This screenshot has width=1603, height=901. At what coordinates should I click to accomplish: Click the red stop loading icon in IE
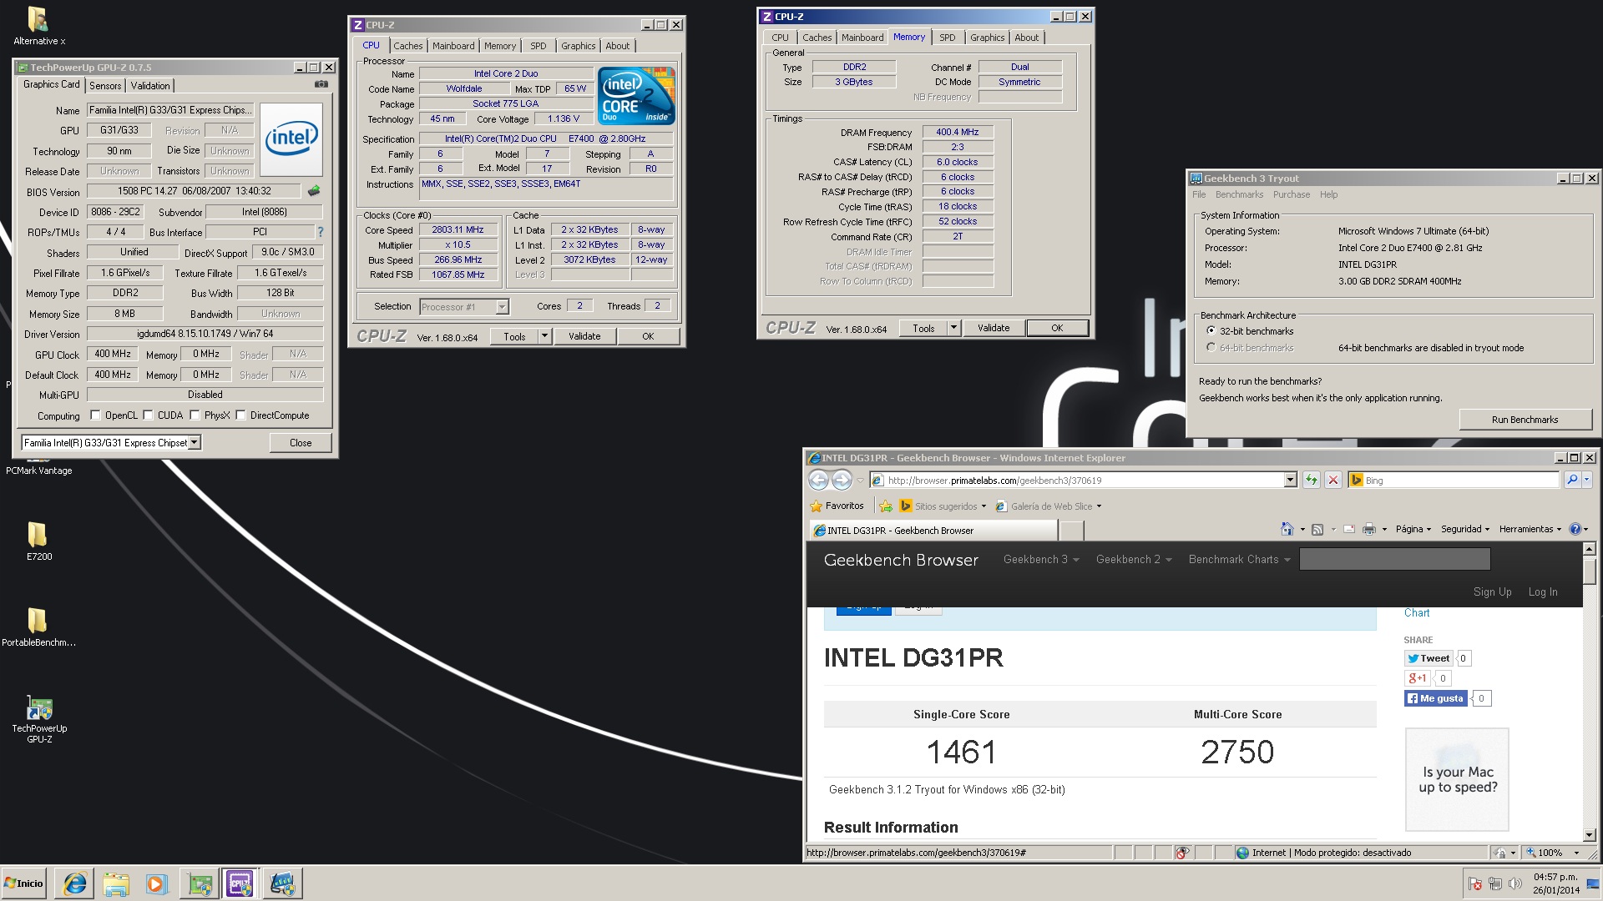click(1333, 480)
